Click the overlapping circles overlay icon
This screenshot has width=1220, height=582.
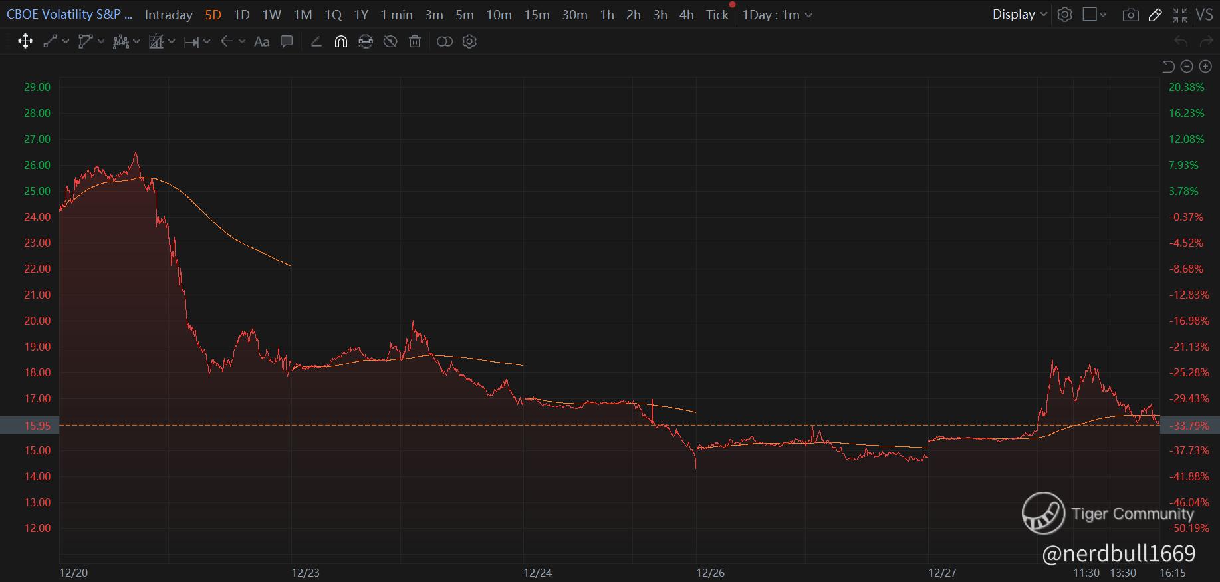[445, 41]
